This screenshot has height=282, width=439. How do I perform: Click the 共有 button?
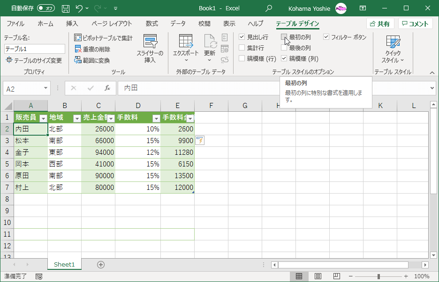[380, 23]
